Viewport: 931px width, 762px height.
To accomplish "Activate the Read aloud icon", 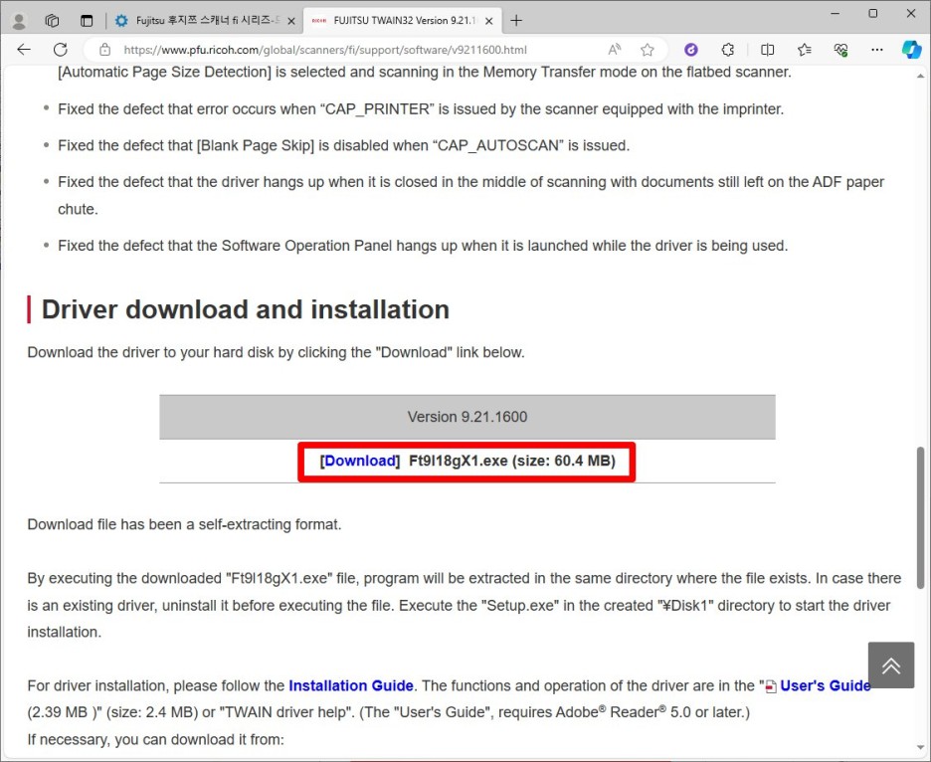I will coord(615,50).
